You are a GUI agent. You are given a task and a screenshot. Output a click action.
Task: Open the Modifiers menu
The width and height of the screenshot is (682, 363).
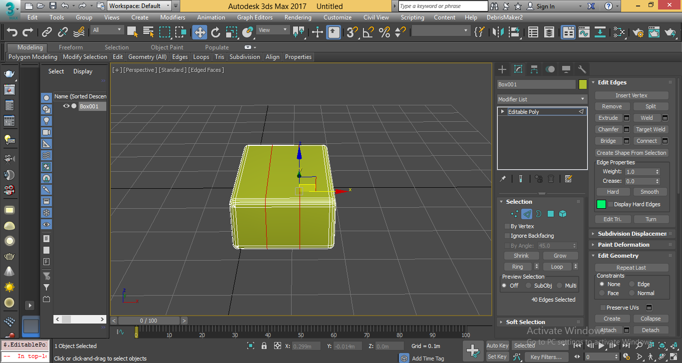point(173,17)
